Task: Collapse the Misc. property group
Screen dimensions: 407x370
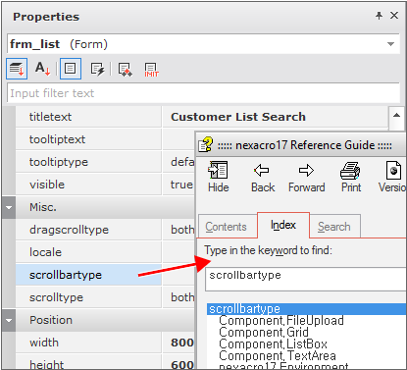Action: 9,207
